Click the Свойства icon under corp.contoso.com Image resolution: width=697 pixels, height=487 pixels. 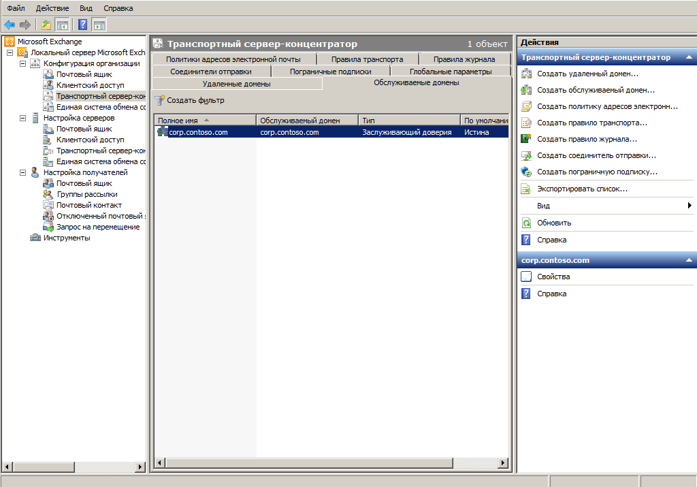(x=526, y=277)
